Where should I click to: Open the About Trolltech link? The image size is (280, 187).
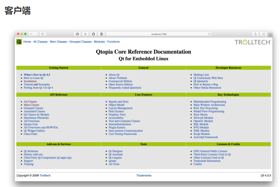(118, 78)
